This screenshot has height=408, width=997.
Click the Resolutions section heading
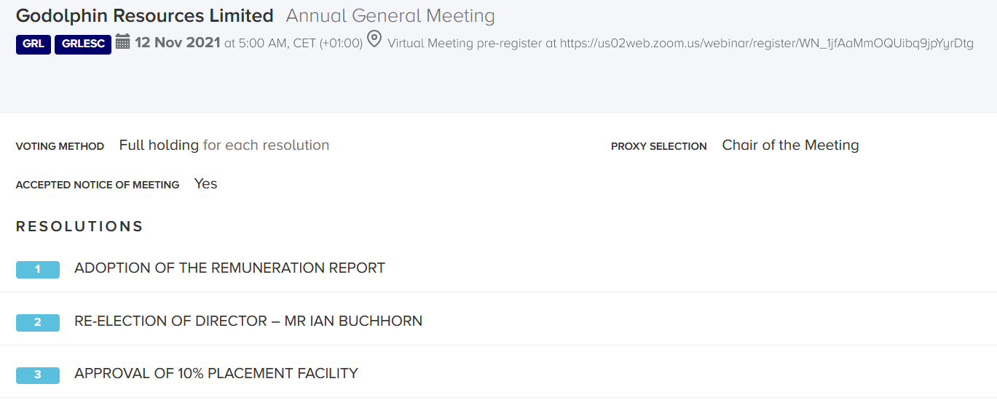[x=79, y=226]
